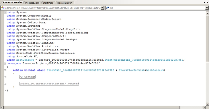This screenshot has height=109, width=209.
Task: Click the vertical scrollbar up arrow
Action: click(x=207, y=13)
